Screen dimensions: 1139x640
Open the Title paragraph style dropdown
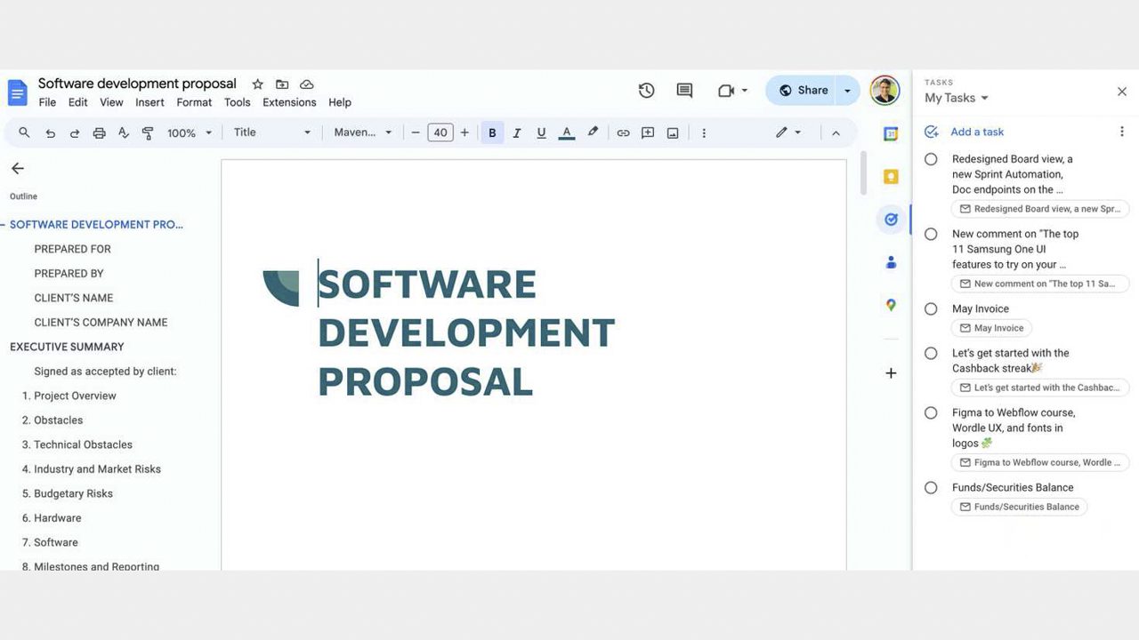click(x=272, y=132)
